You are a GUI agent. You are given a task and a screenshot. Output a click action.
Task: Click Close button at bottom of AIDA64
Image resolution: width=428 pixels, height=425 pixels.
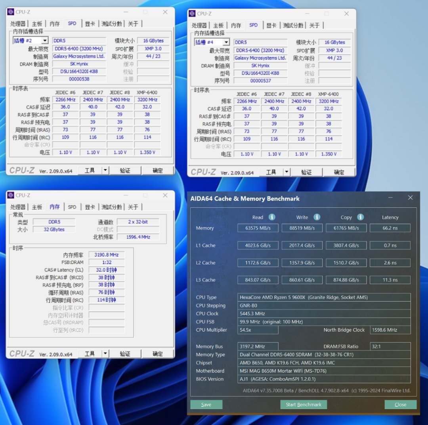pos(400,404)
